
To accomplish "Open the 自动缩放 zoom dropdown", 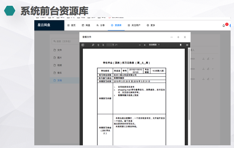I will pyautogui.click(x=154, y=45).
